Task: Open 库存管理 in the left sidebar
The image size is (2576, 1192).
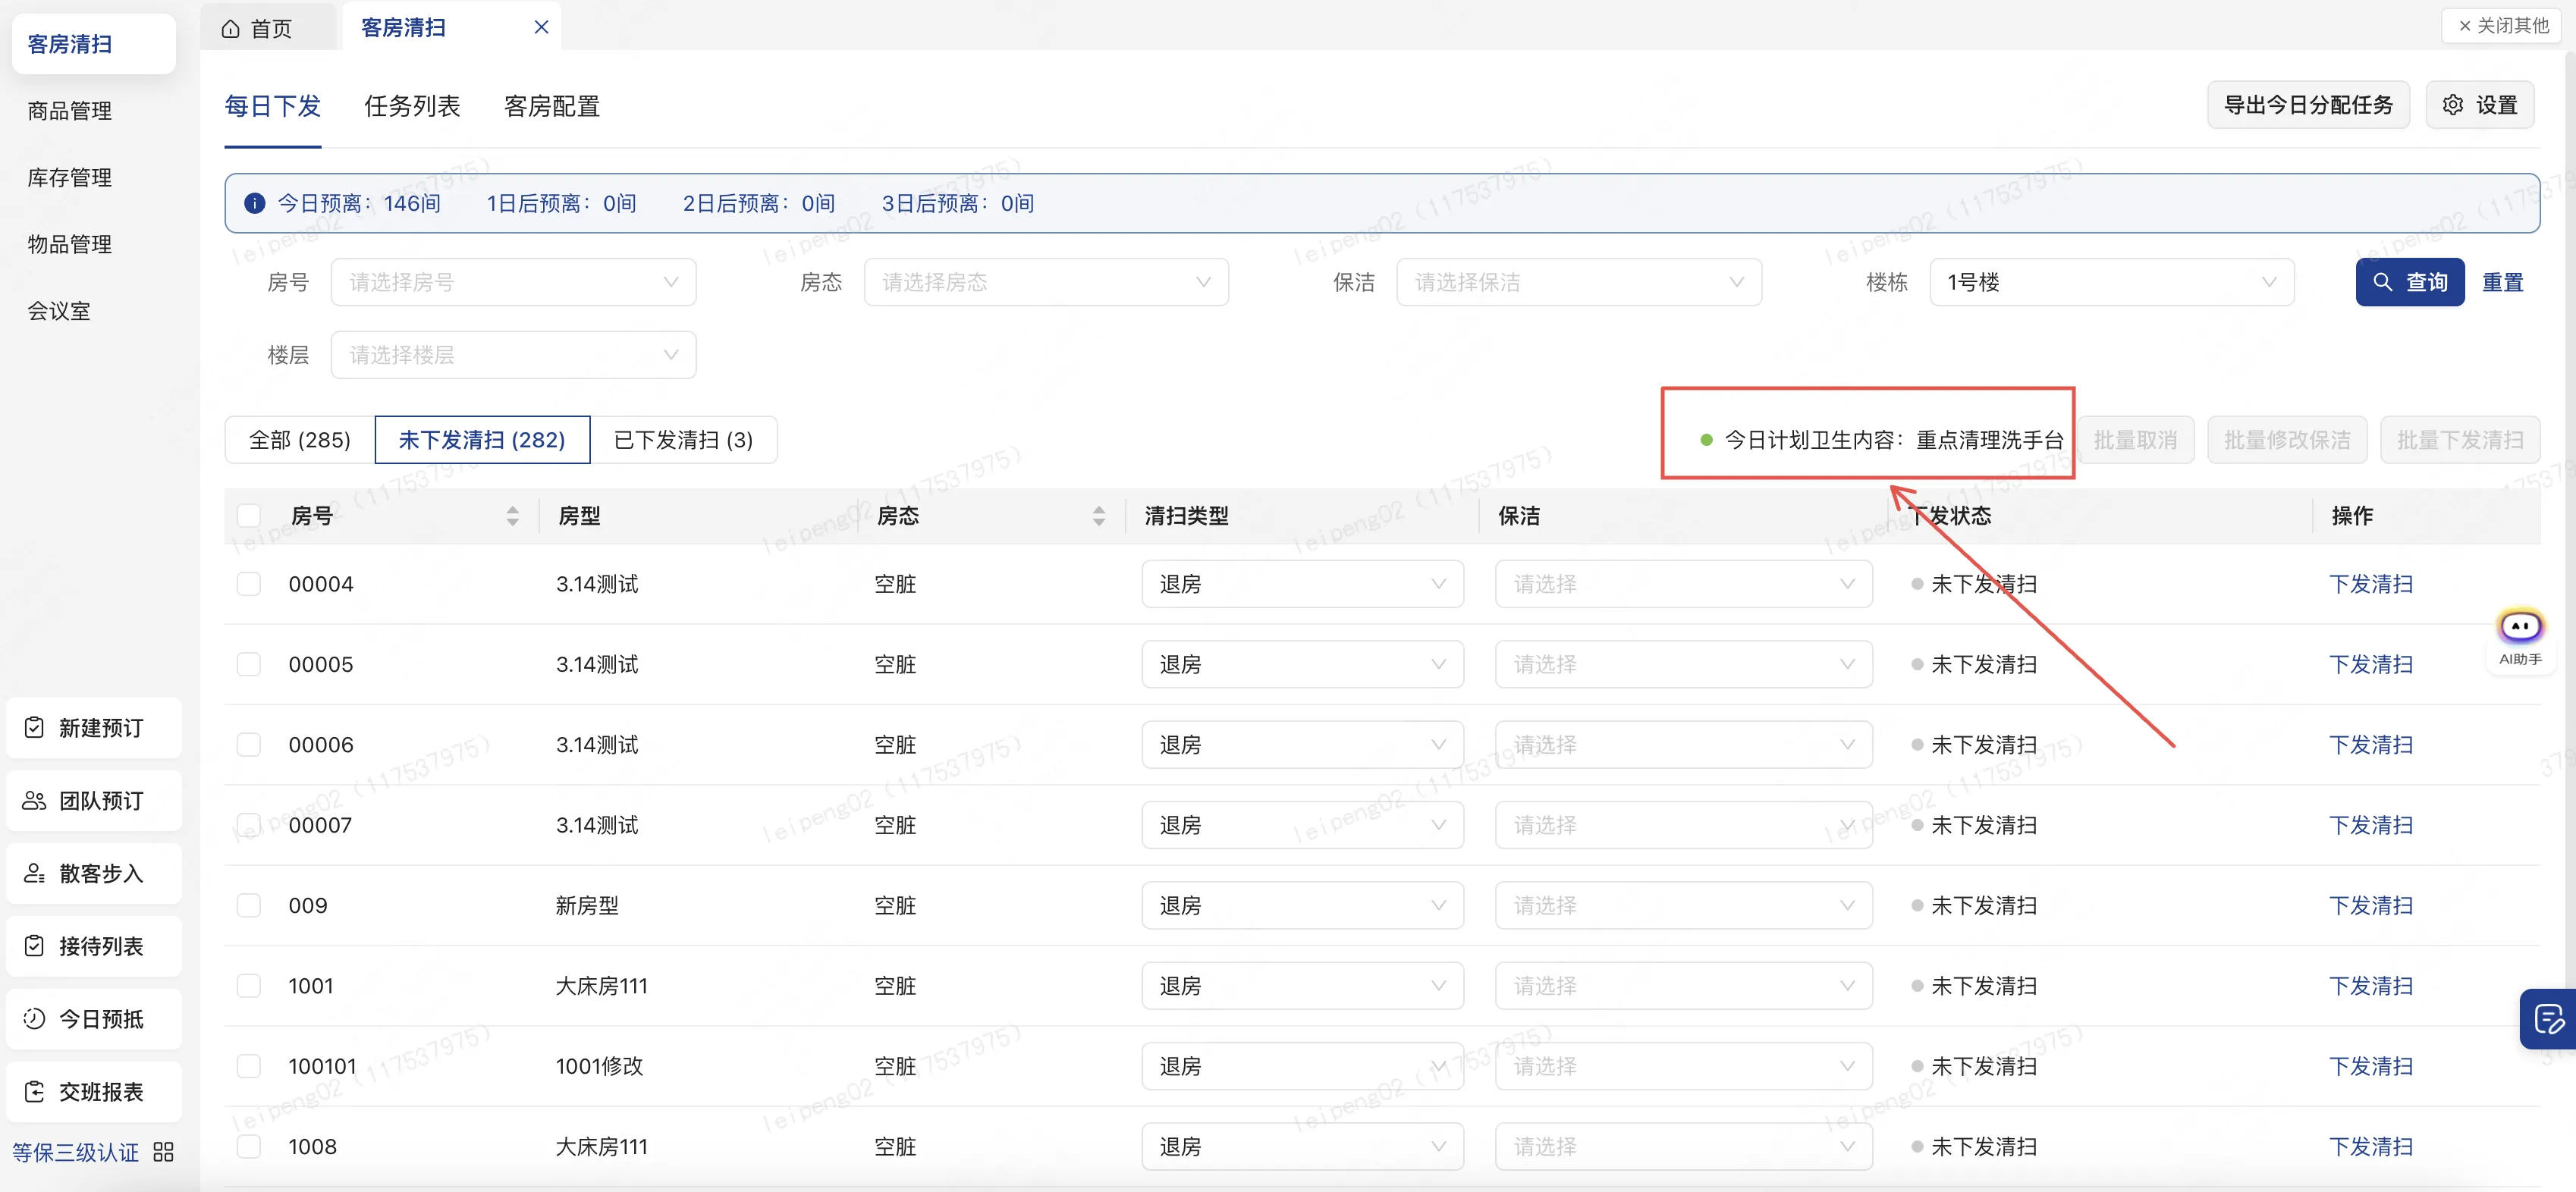Action: coord(69,177)
